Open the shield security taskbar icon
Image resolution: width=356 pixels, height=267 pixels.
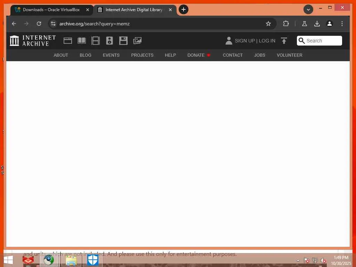click(x=92, y=260)
